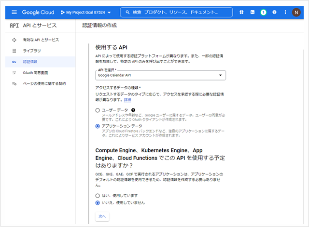309x227 pixels.
Task: Open the gift free trial icon
Action: 241,12
